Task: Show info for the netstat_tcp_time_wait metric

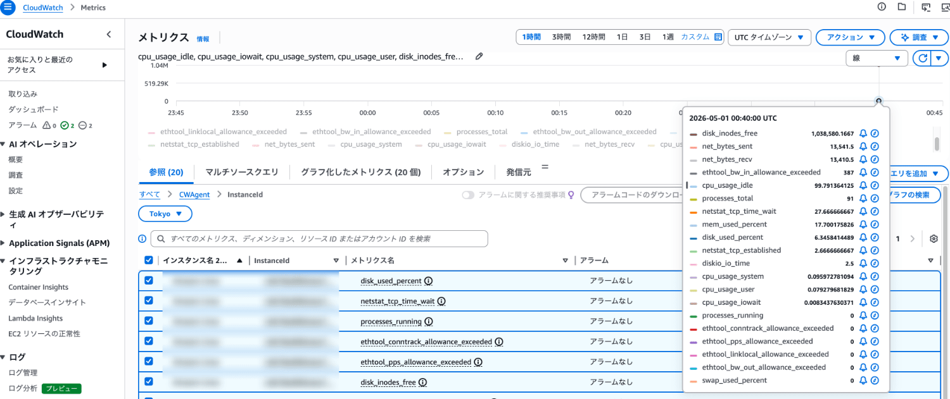Action: pyautogui.click(x=441, y=301)
